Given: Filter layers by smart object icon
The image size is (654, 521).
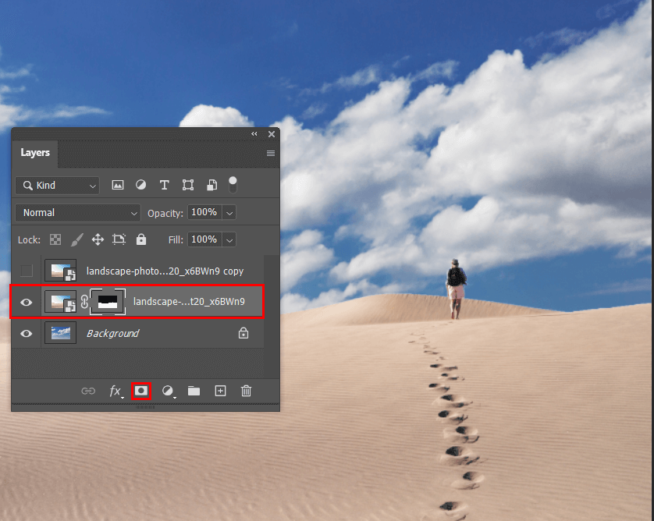Looking at the screenshot, I should (211, 185).
